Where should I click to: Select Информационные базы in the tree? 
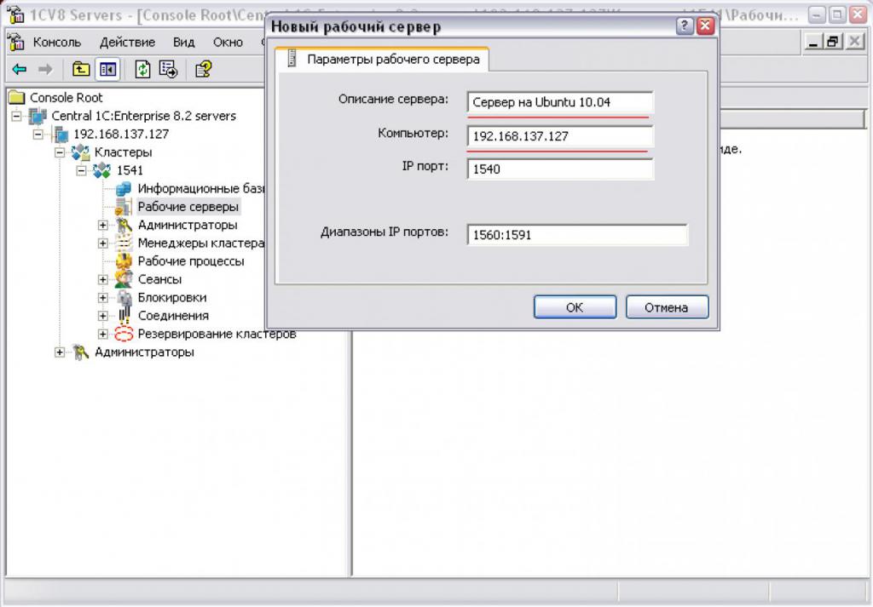pos(201,188)
